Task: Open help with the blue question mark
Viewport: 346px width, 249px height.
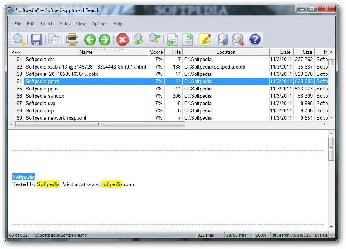Action: point(255,40)
